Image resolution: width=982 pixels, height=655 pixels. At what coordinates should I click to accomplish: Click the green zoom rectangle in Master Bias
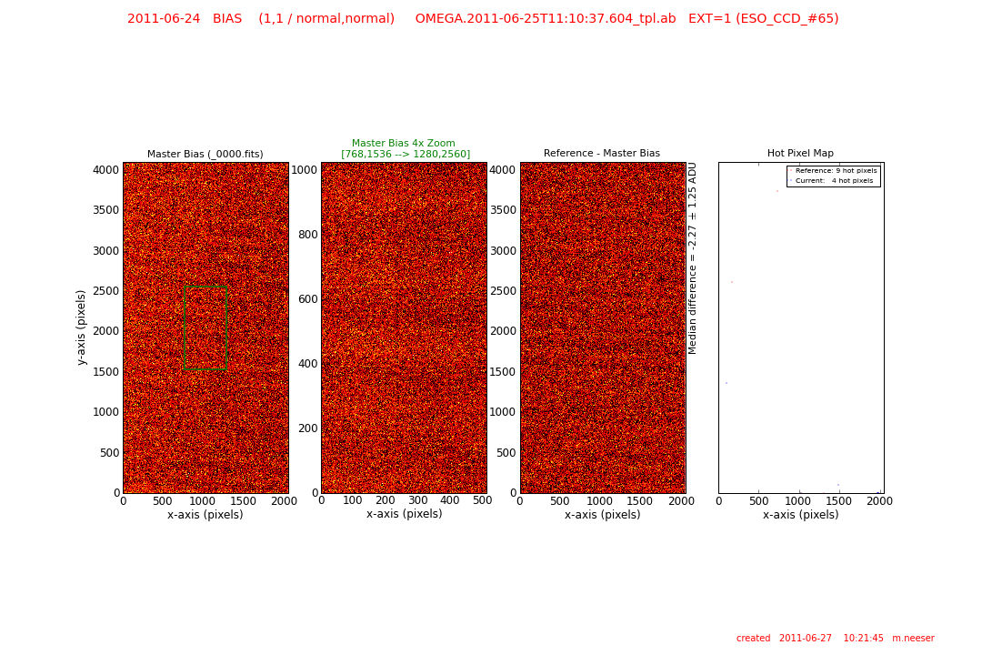[x=185, y=328]
